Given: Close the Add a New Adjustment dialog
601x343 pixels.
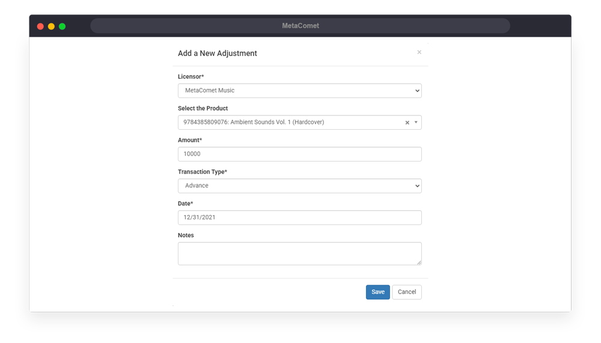Looking at the screenshot, I should point(419,52).
